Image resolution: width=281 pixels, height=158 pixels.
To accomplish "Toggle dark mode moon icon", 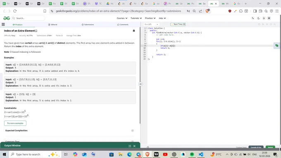I will (258, 18).
